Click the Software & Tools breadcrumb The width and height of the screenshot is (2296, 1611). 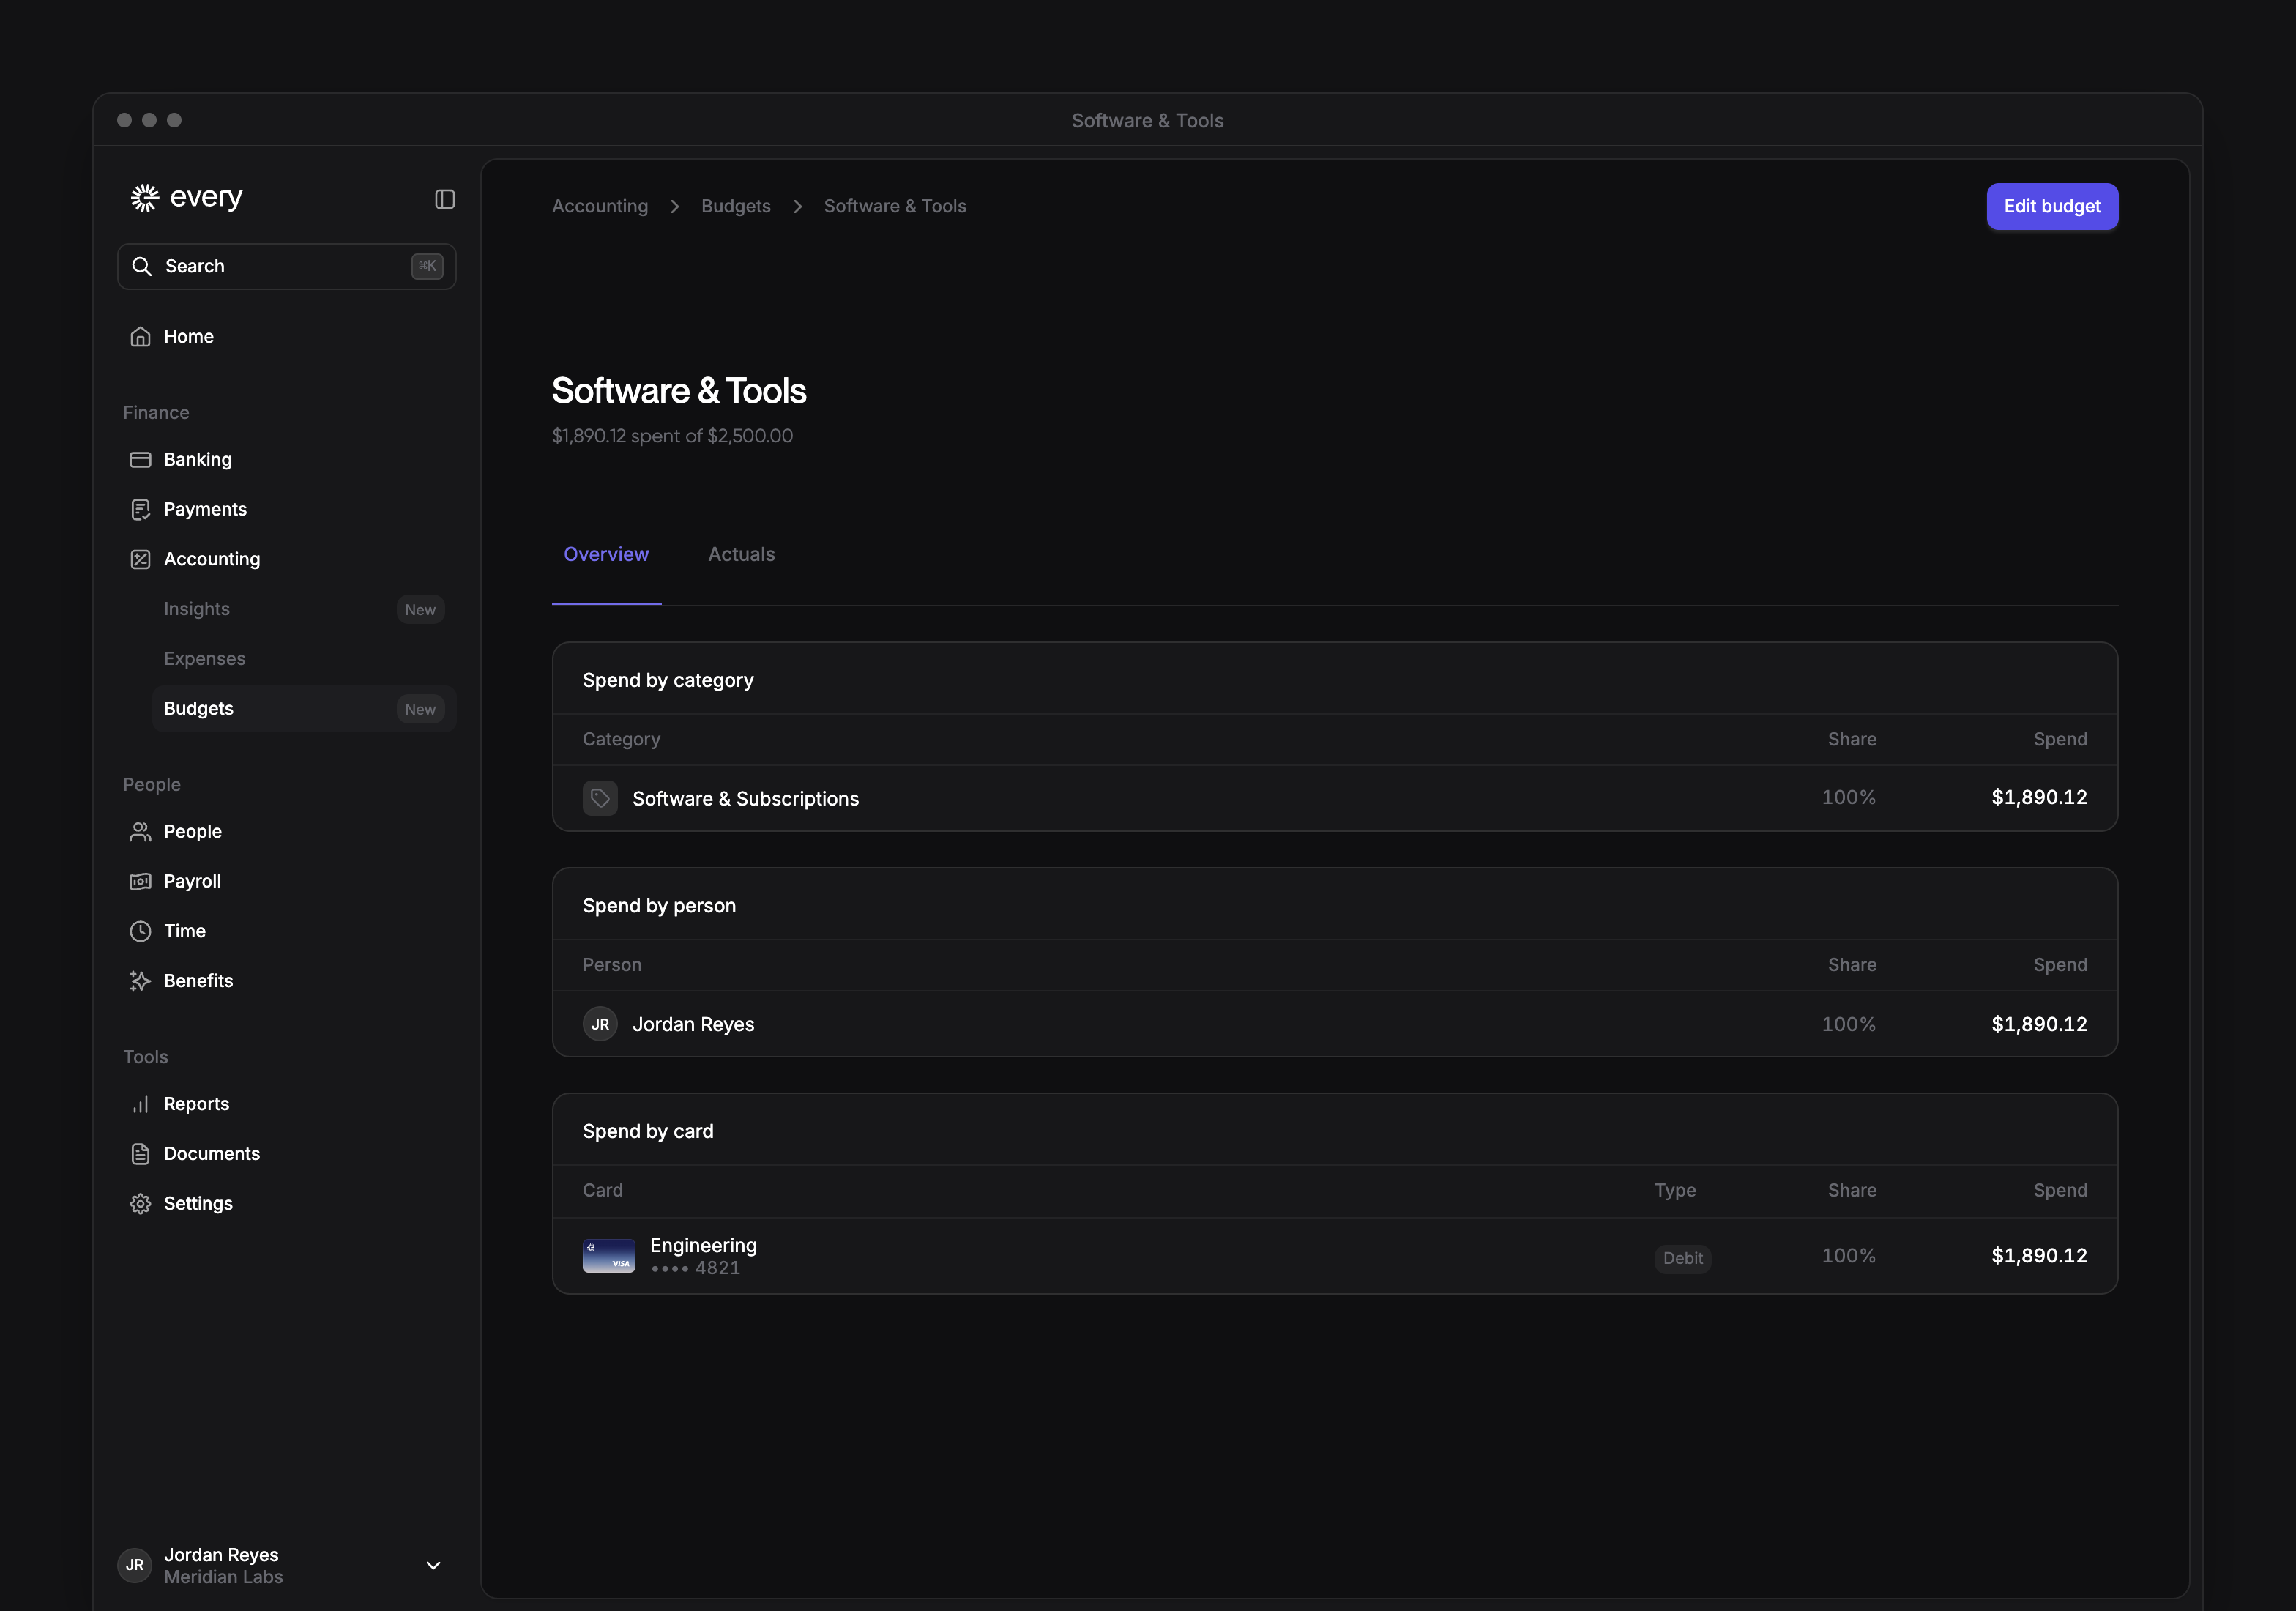tap(895, 206)
